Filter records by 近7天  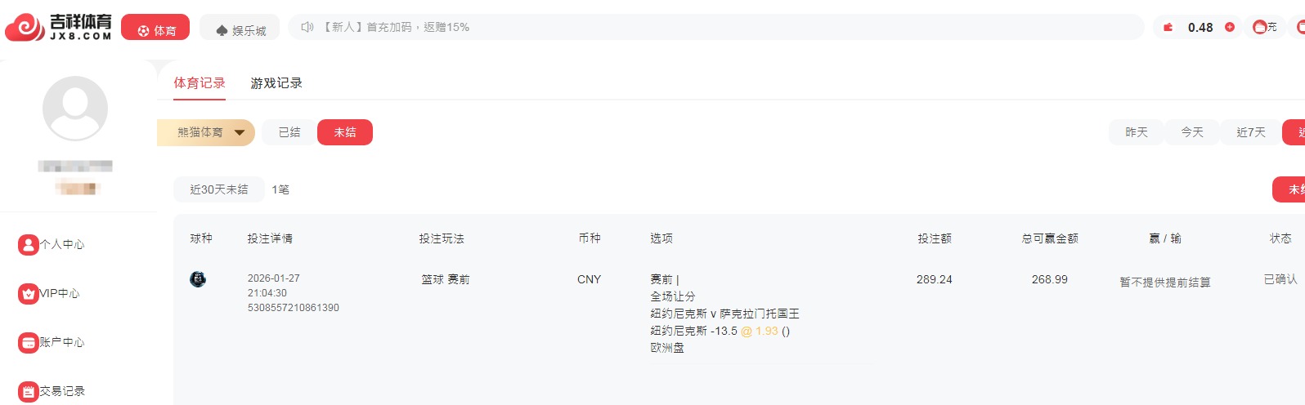pyautogui.click(x=1251, y=132)
